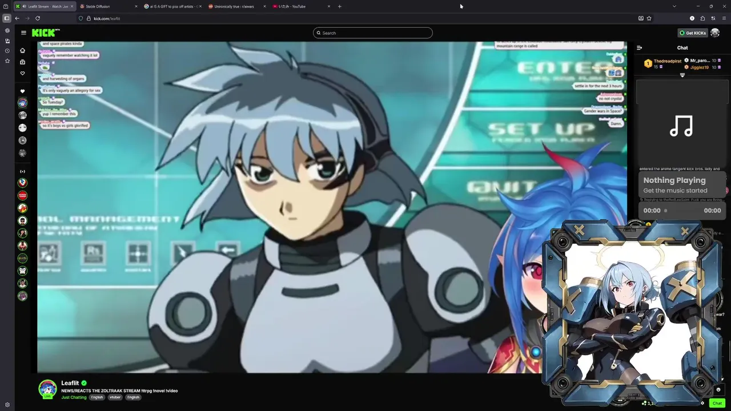Click top gifter Thedreadpirat
Screen dimensions: 731x411
(x=667, y=61)
